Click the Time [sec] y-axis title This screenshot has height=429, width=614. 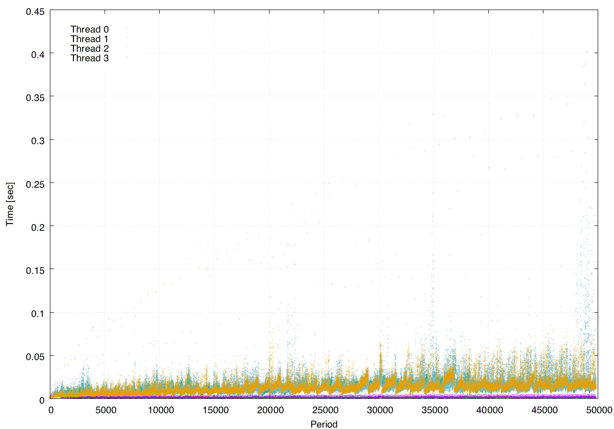10,204
